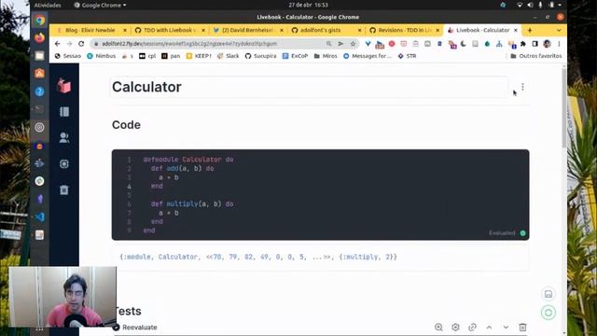Open the Sucupira bookmark
This screenshot has width=597, height=336.
tap(261, 56)
